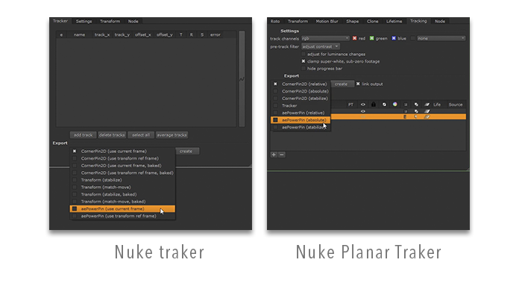
Task: Click the motion blur column icon before Life
Action: (427, 104)
